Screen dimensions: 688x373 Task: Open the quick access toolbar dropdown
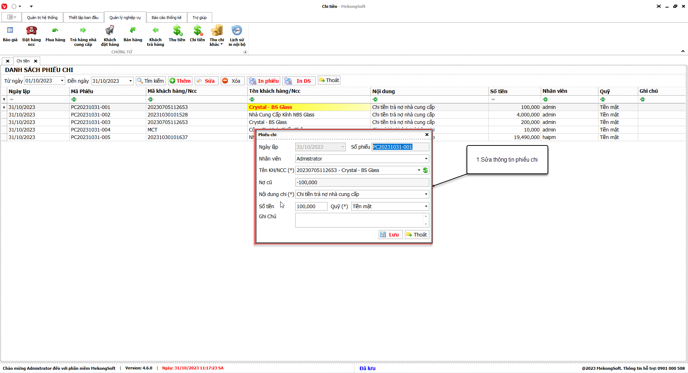pos(31,6)
